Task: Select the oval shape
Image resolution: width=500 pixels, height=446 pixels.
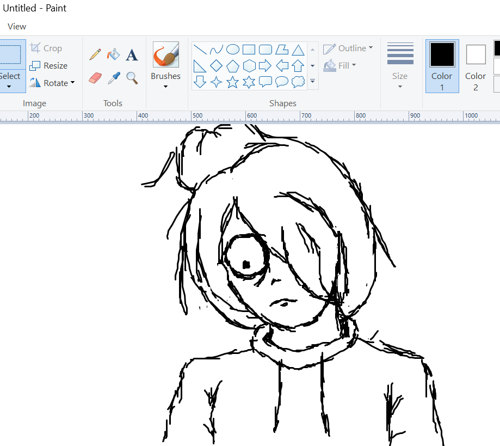Action: coord(232,50)
